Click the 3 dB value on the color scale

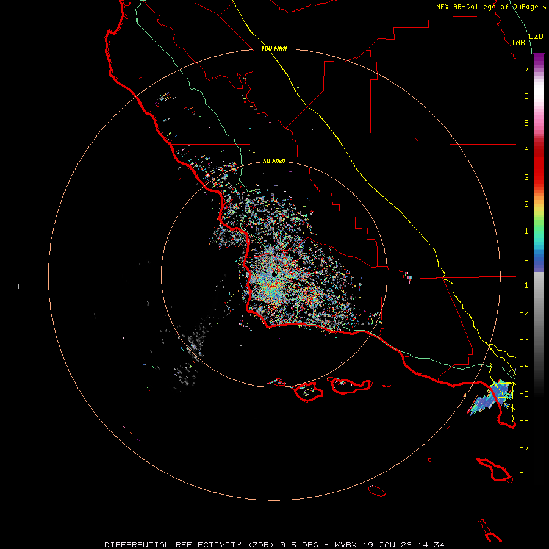tap(526, 177)
